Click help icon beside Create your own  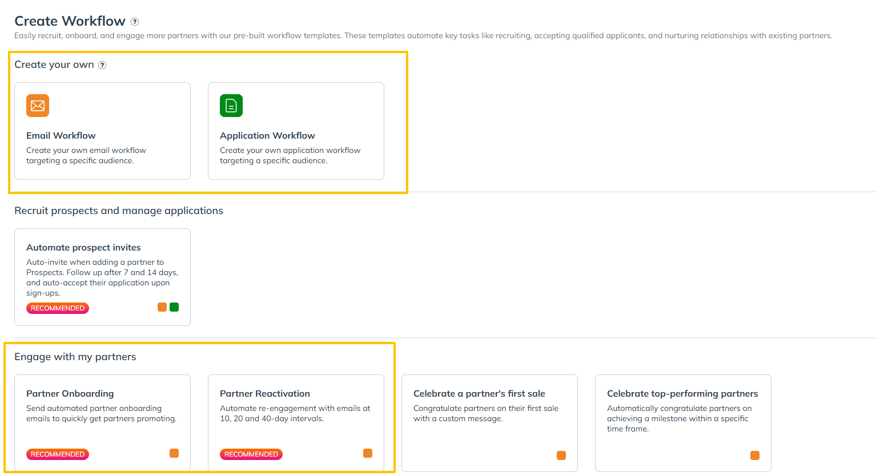pos(102,65)
